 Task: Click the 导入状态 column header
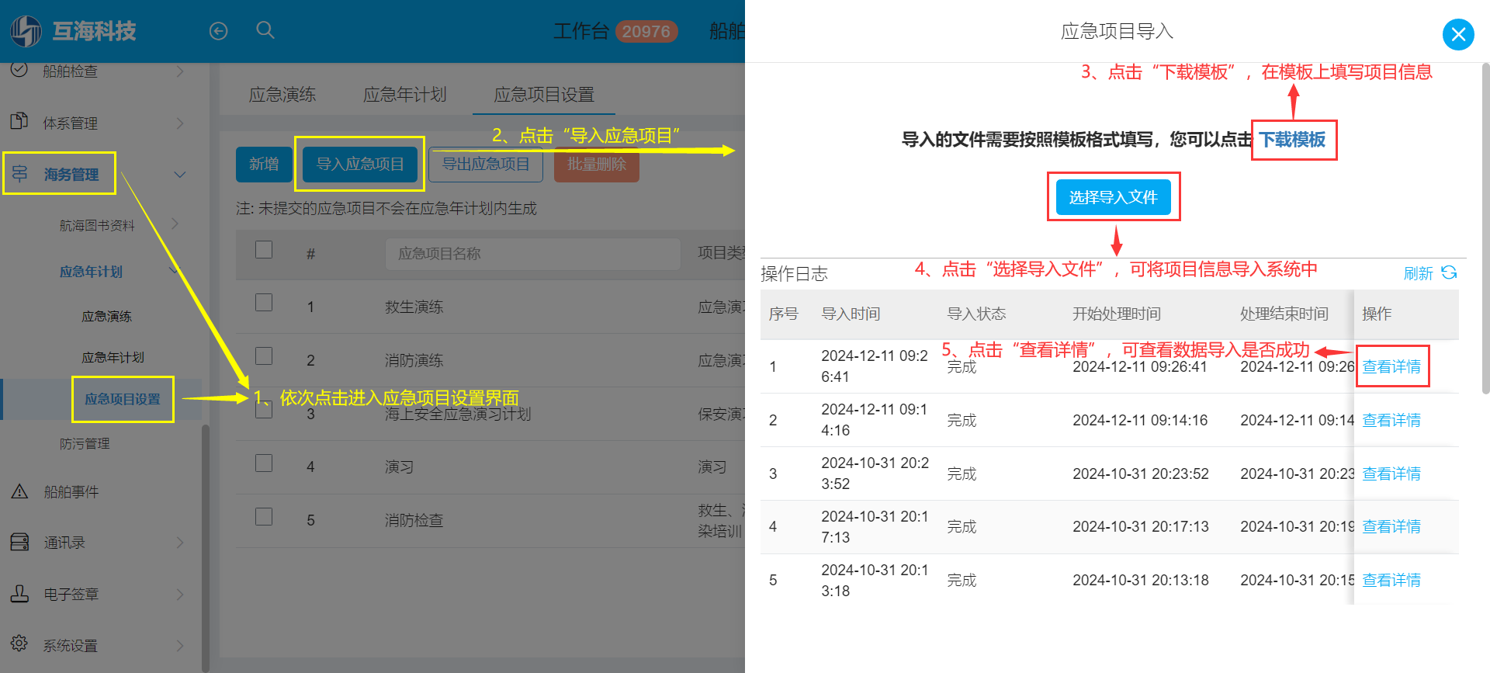(976, 314)
